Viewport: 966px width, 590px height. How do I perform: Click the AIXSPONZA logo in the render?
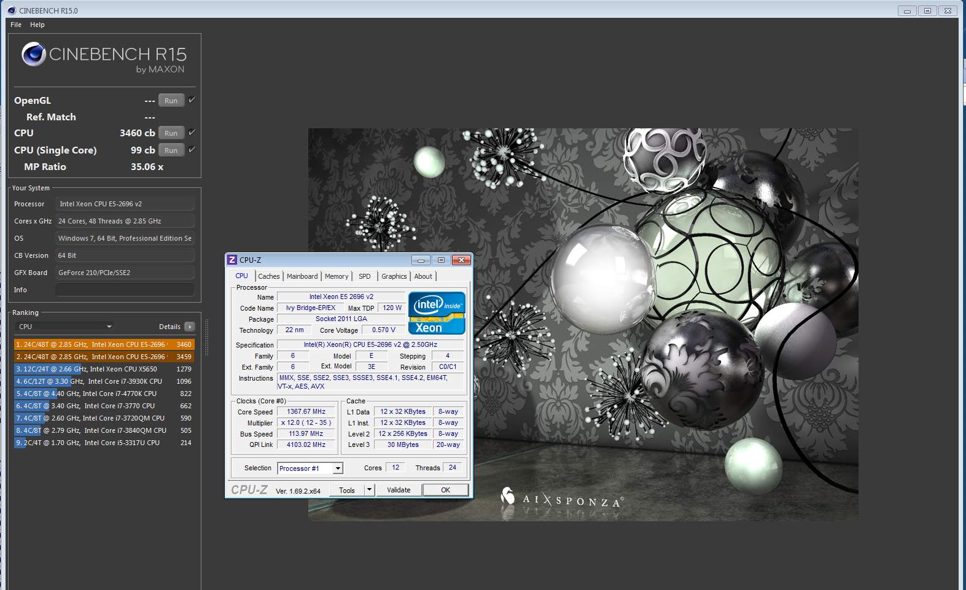[x=561, y=499]
